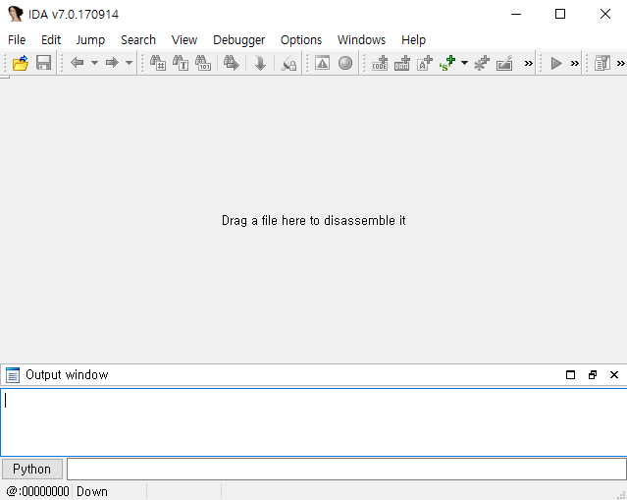
Task: Open the Help menu
Action: (x=413, y=40)
